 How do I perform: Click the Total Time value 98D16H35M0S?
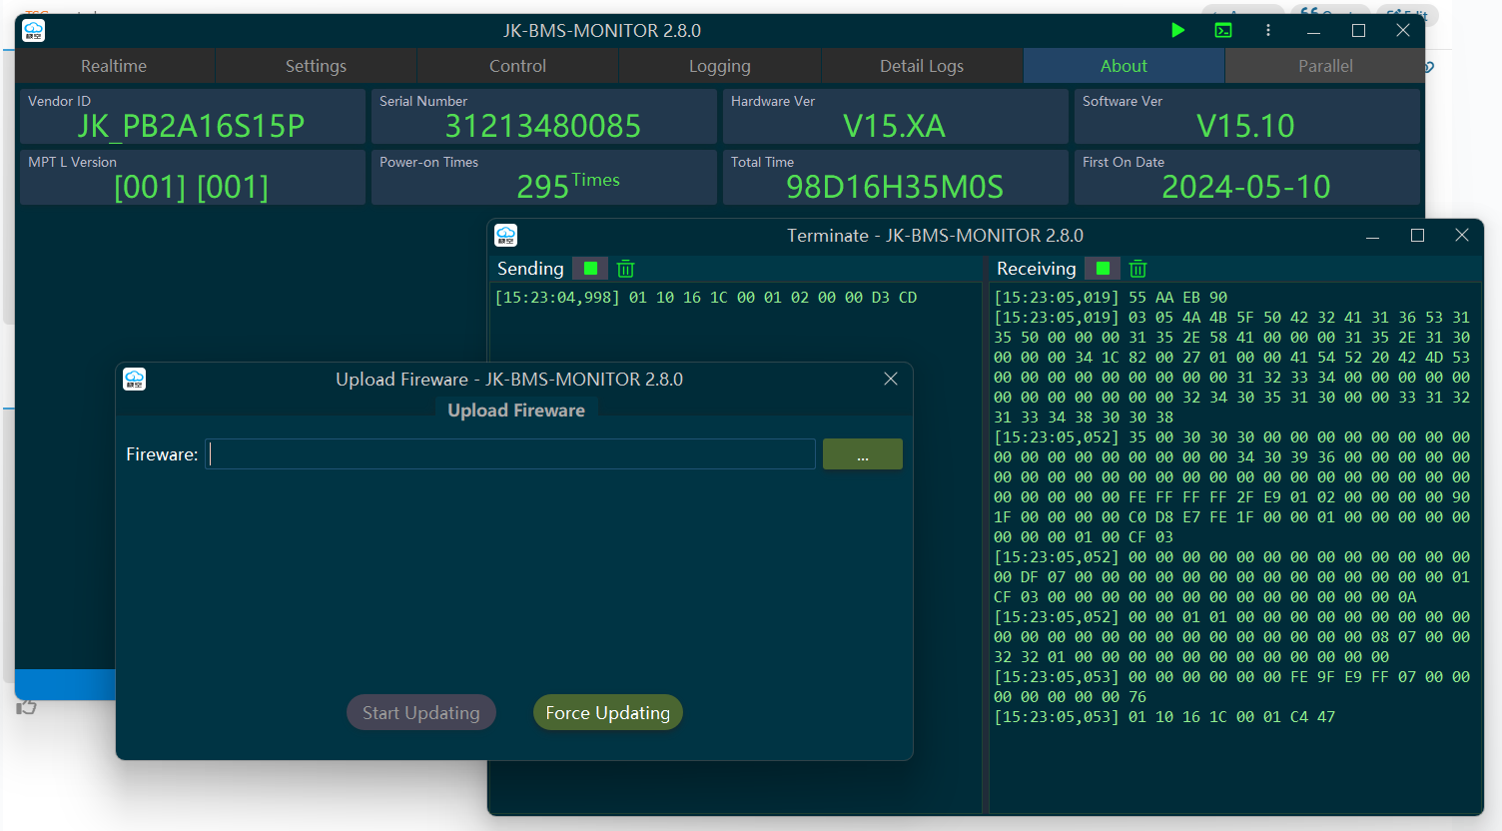pos(895,188)
